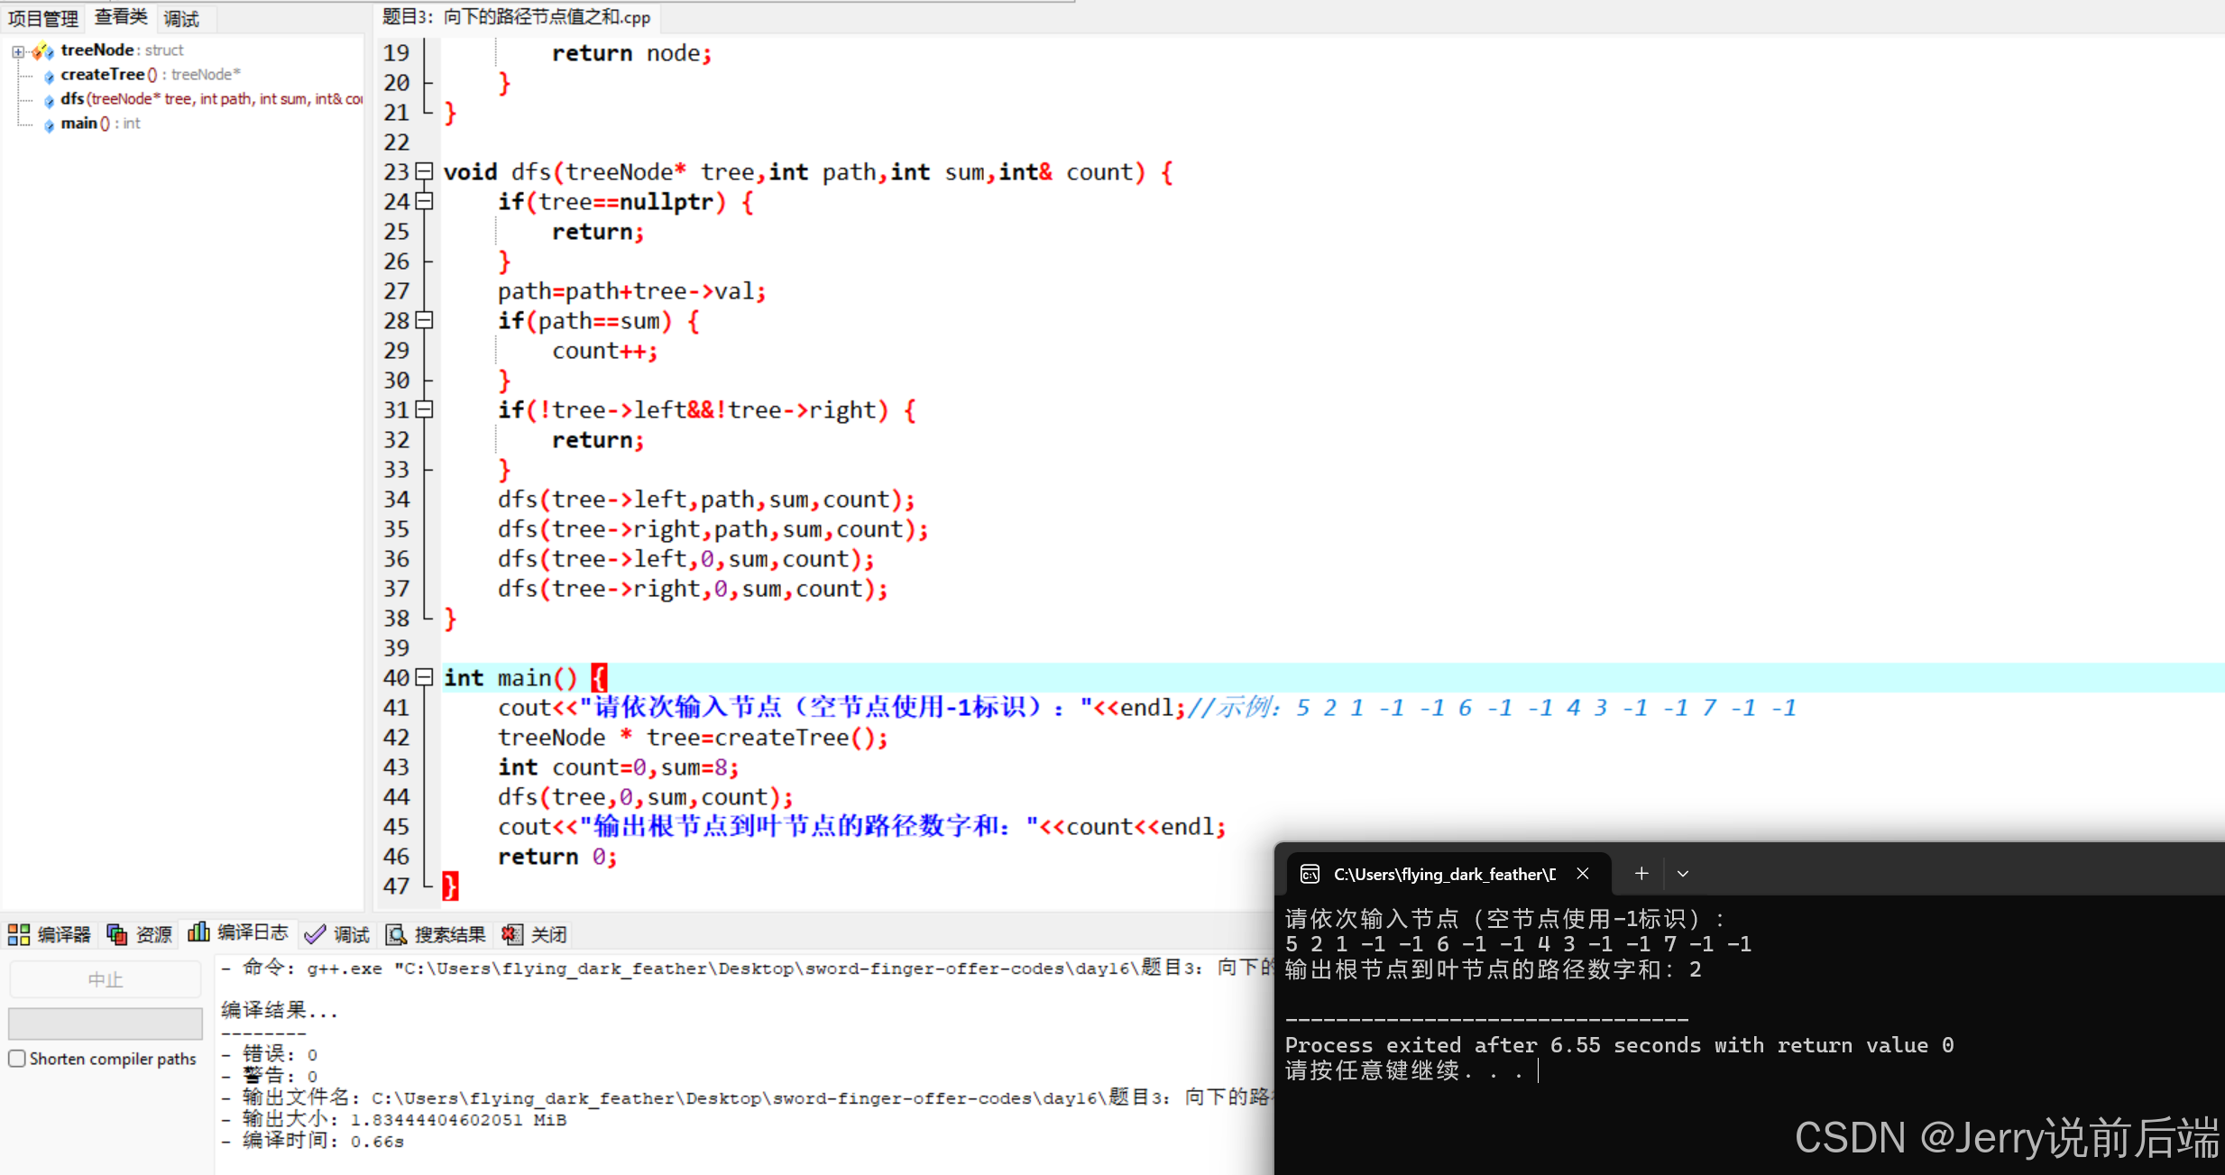Collapse the dfs function fold at line 23

[425, 171]
